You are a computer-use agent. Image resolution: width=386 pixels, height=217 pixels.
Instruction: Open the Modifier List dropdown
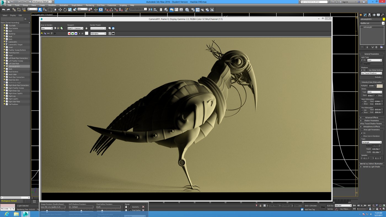[x=372, y=23]
